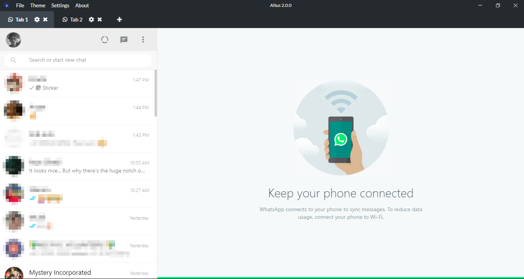
Task: Open the chat from 1:44 PM
Action: 77,111
